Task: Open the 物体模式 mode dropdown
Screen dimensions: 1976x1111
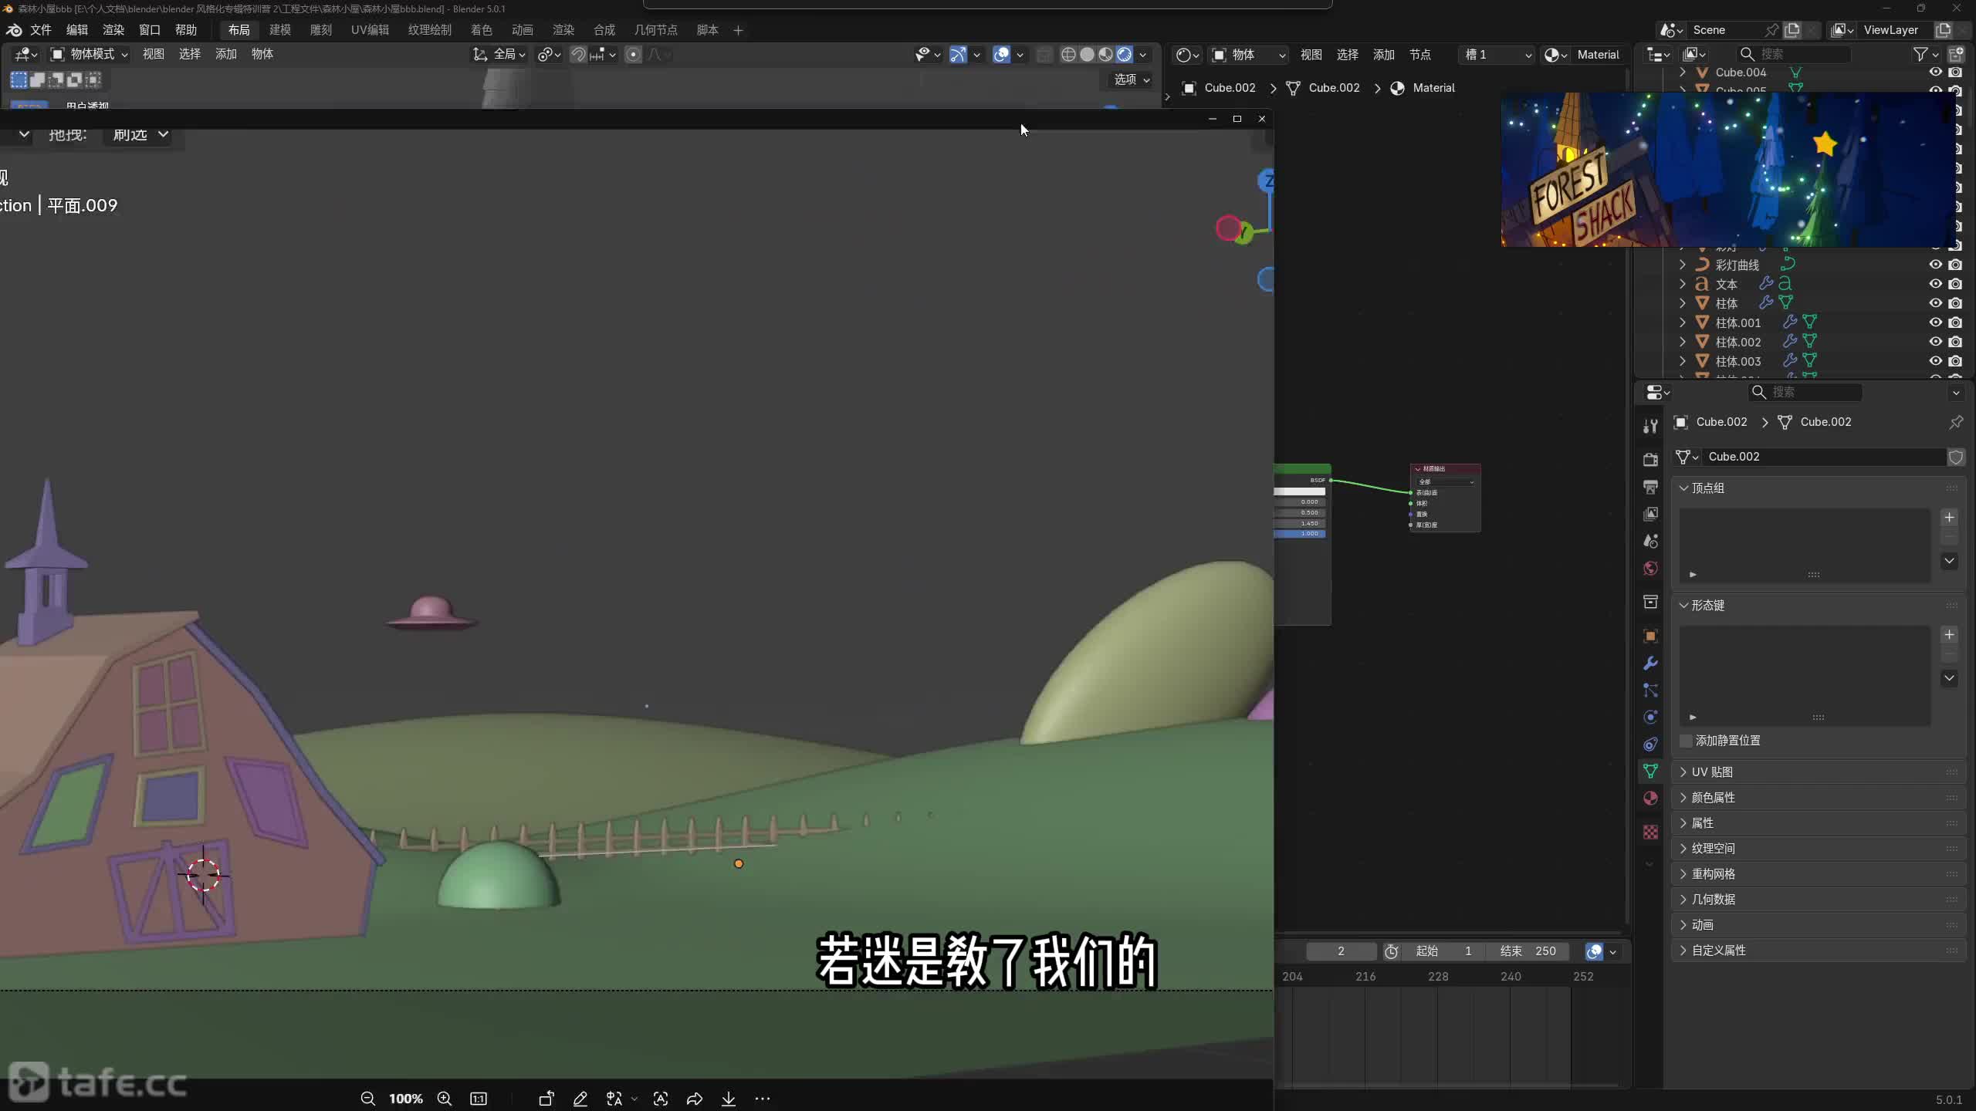Action: 90,54
